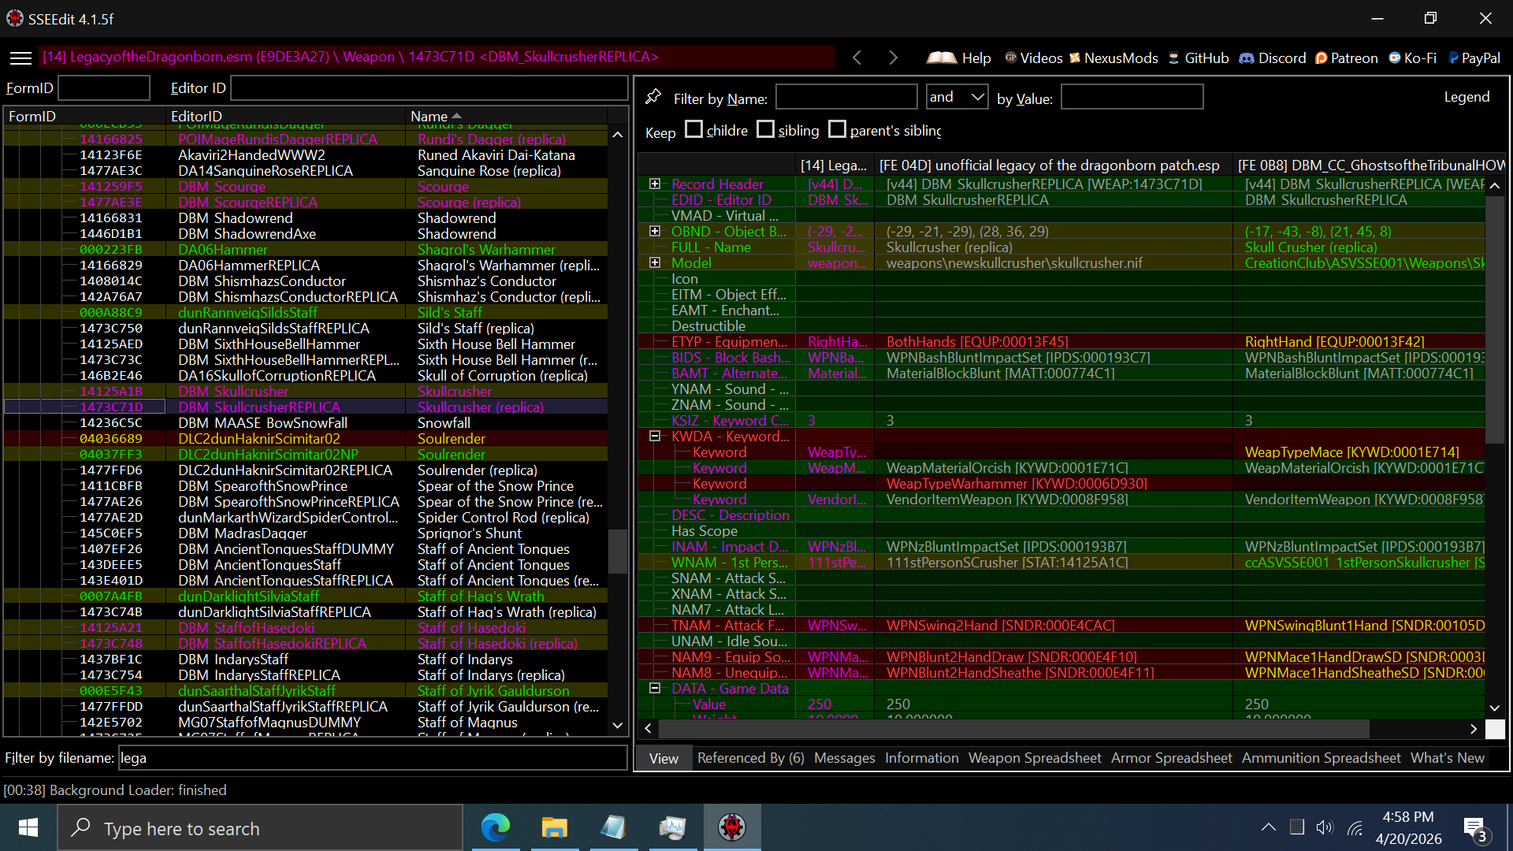Enable Keep children checkbox
1513x851 pixels.
[x=694, y=129]
